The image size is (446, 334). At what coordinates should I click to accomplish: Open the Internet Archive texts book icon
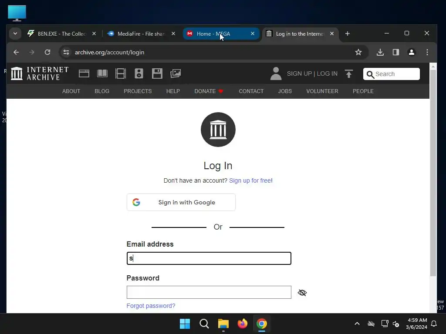point(102,73)
